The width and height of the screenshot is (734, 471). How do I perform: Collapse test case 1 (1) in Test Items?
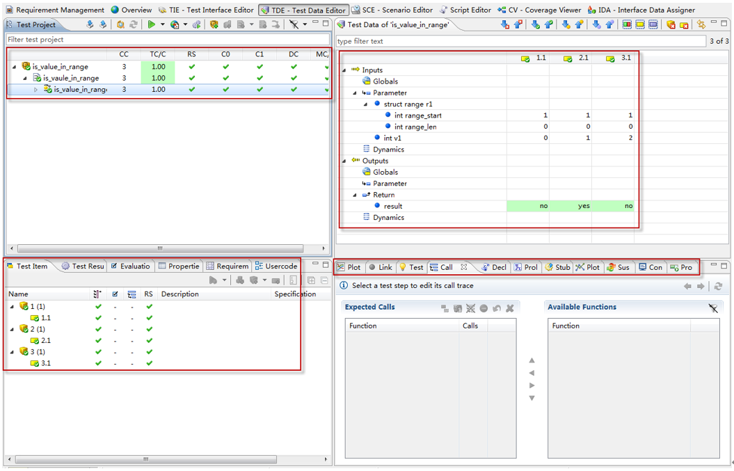coord(12,307)
